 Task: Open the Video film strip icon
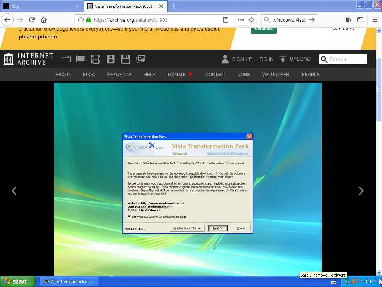click(x=96, y=59)
